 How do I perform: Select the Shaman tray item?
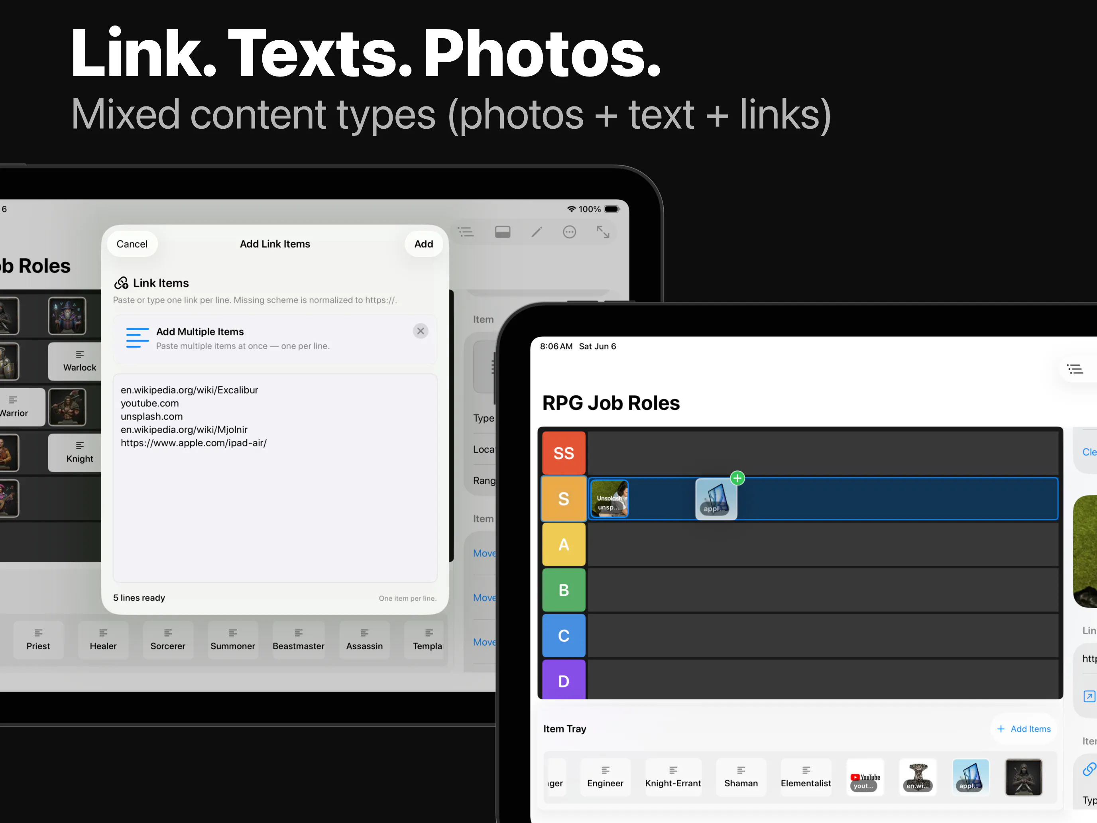(741, 777)
